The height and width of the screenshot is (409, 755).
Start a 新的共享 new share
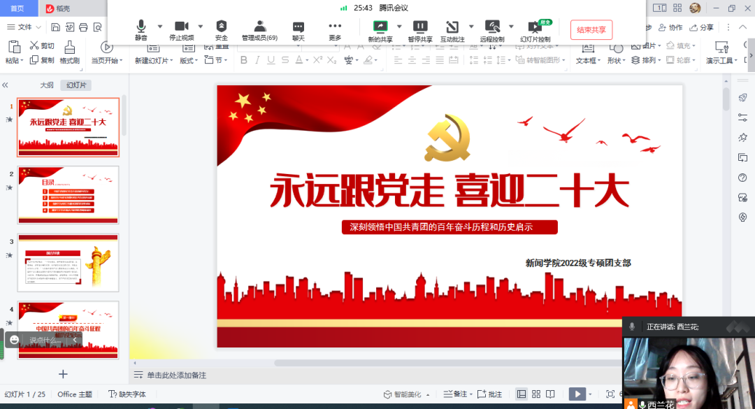pyautogui.click(x=380, y=31)
